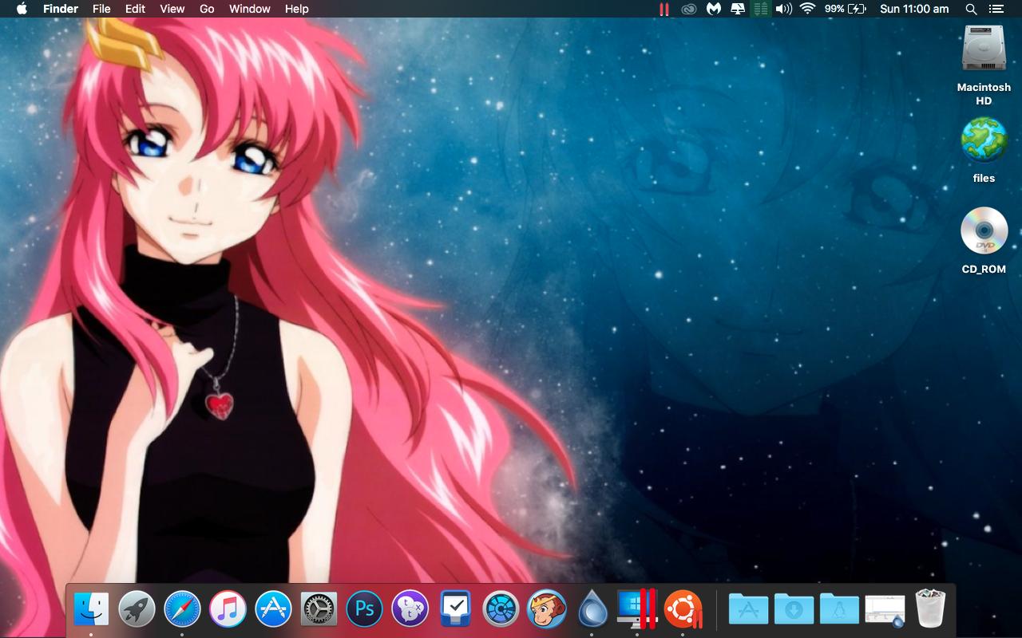The image size is (1022, 638).
Task: Open Downloads folder stack in dock
Action: click(x=794, y=609)
